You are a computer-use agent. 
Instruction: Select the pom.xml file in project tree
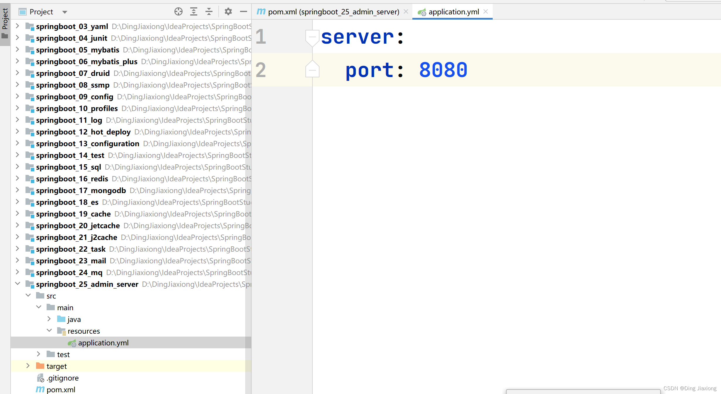[x=61, y=390]
